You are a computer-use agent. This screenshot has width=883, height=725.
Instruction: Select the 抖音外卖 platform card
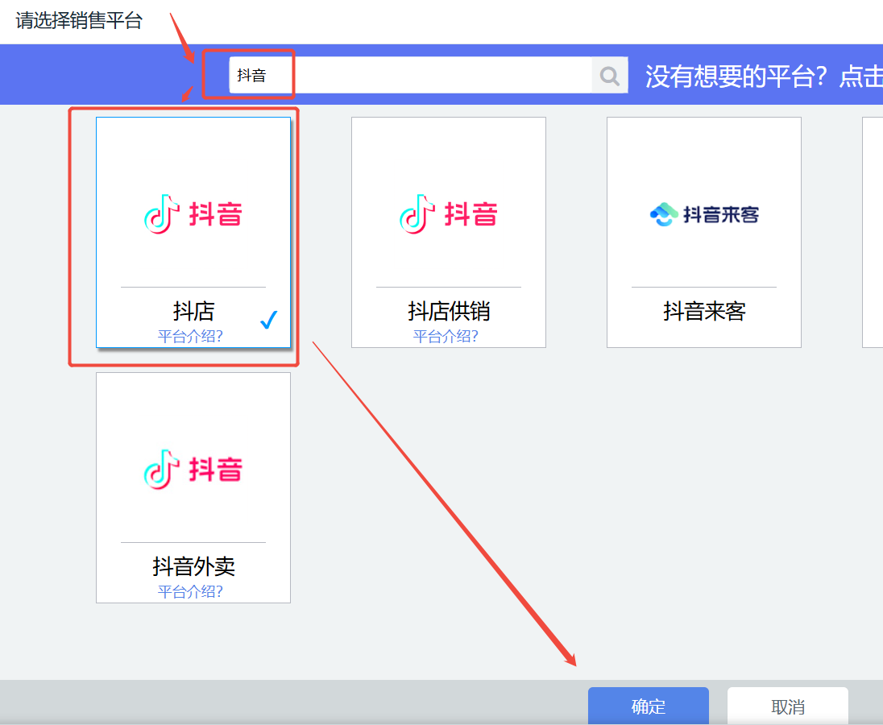tap(193, 487)
